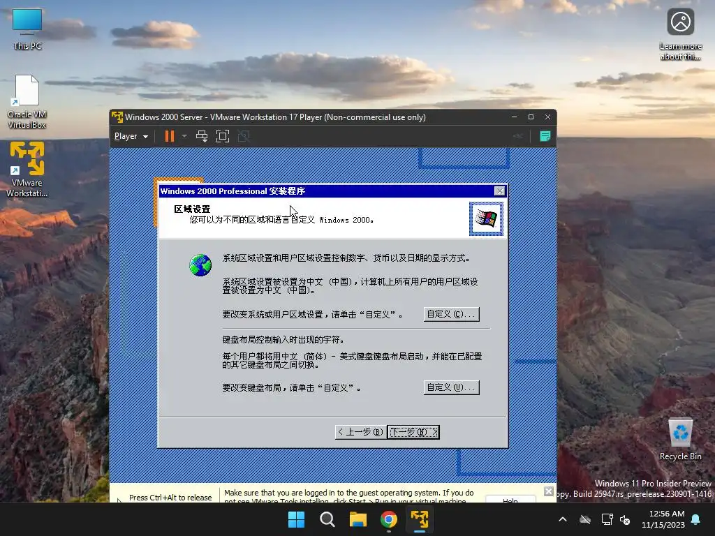Click the cloud sync tray icon
Screen dimensions: 715x536
[x=585, y=519]
